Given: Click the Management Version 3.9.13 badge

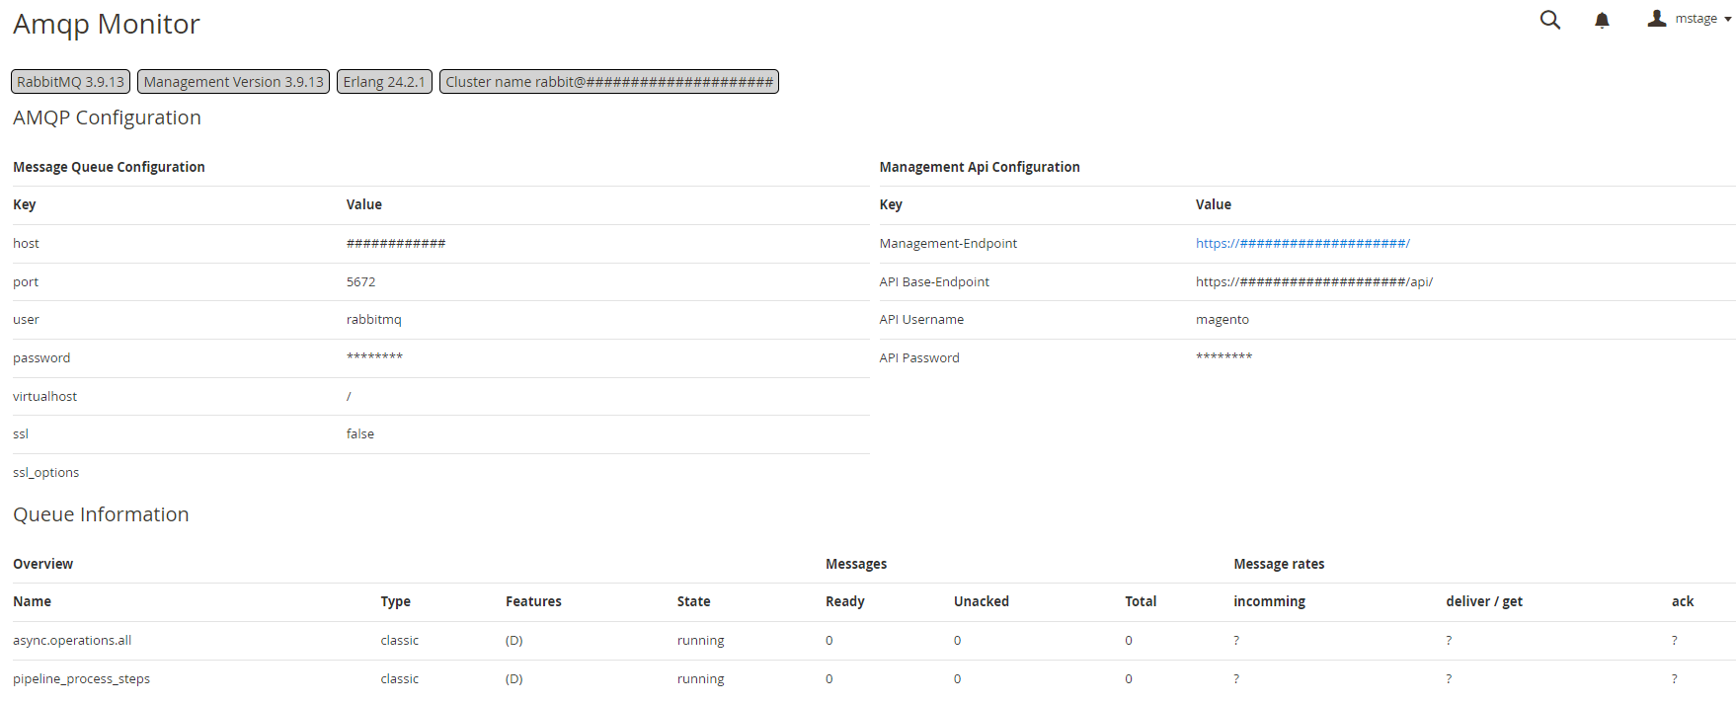Looking at the screenshot, I should pos(233,82).
